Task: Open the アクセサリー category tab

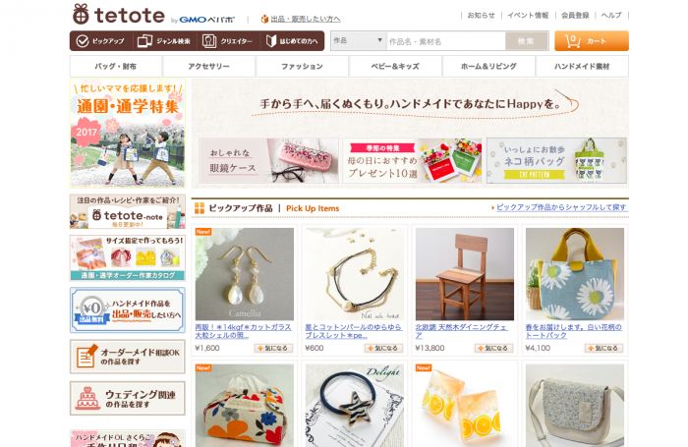Action: [208, 66]
